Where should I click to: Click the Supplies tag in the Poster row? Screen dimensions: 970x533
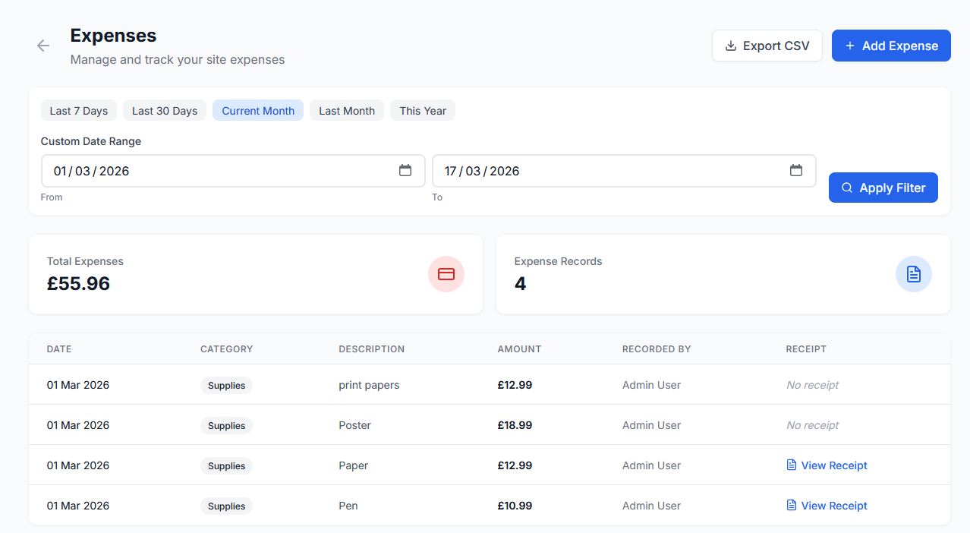pyautogui.click(x=227, y=426)
